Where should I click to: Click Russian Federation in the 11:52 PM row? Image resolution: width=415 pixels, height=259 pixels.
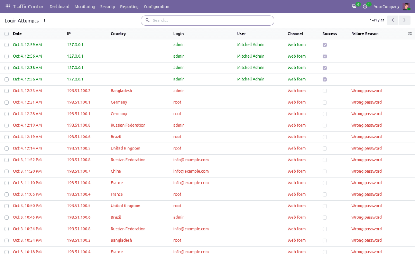(128, 160)
